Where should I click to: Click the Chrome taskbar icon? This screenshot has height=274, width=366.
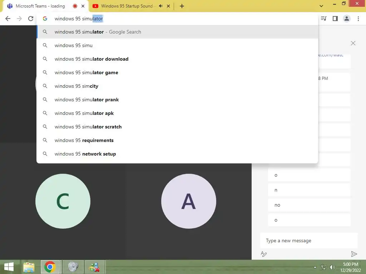pyautogui.click(x=50, y=267)
